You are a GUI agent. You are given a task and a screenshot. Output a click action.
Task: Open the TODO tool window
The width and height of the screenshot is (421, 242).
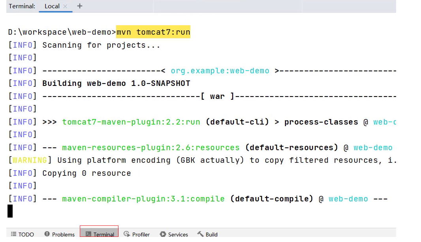22,234
